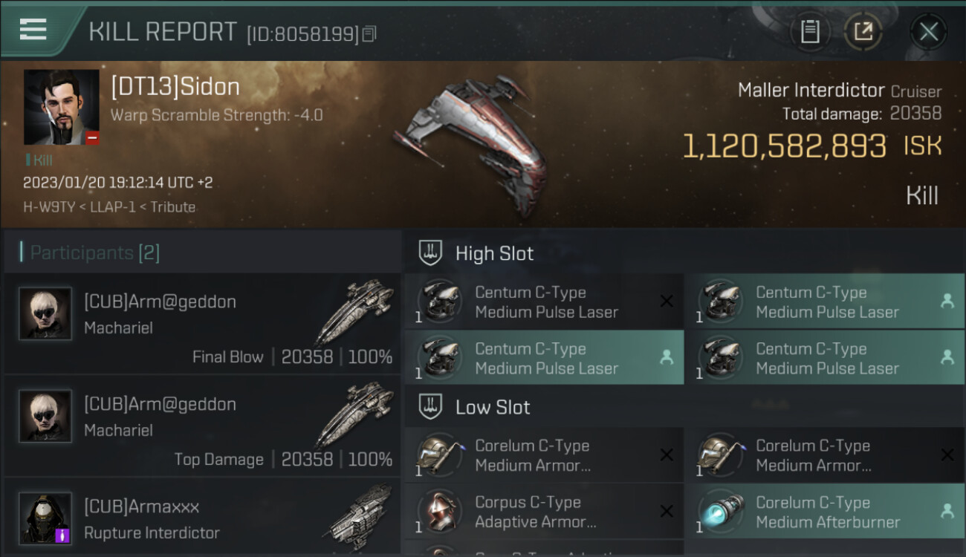Screen dimensions: 966x557
Task: Click the Maller Interdictor ship name
Action: coord(810,91)
